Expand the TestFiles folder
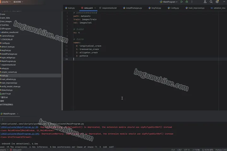227x151 pixels. click(x=4, y=25)
